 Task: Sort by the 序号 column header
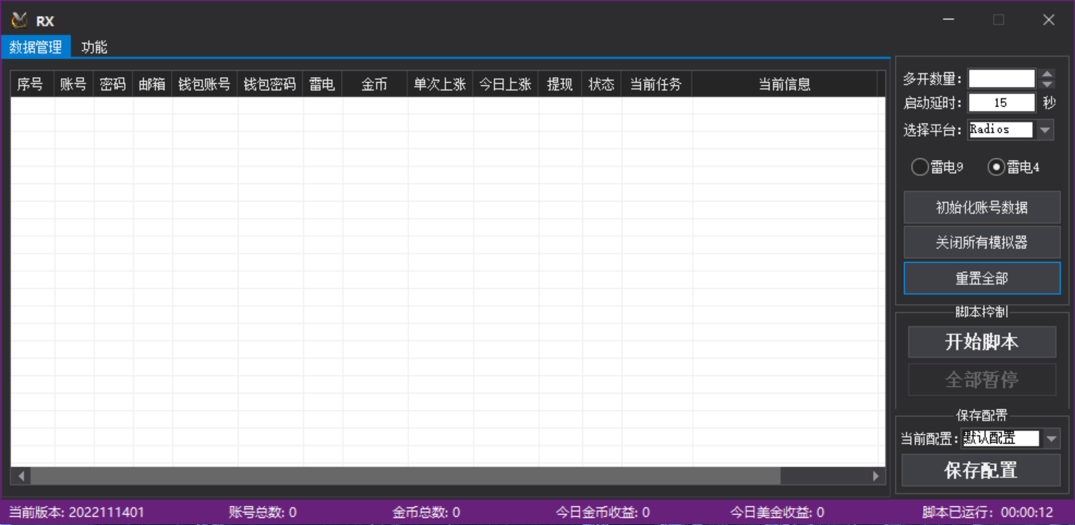[31, 84]
